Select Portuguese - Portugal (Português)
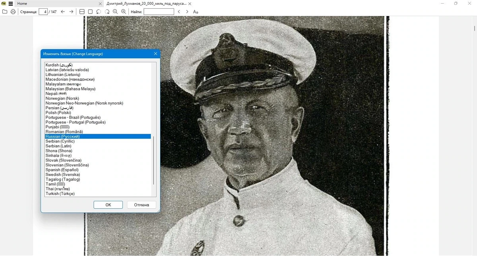This screenshot has width=477, height=256. click(98, 122)
